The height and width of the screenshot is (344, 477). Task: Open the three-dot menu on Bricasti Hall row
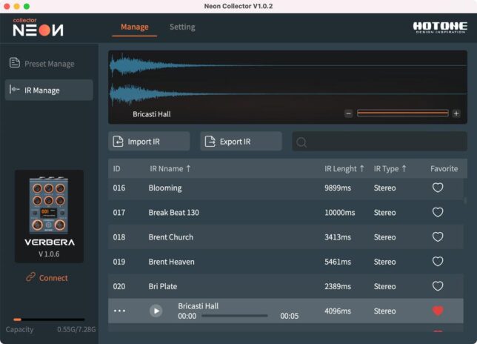pos(119,311)
